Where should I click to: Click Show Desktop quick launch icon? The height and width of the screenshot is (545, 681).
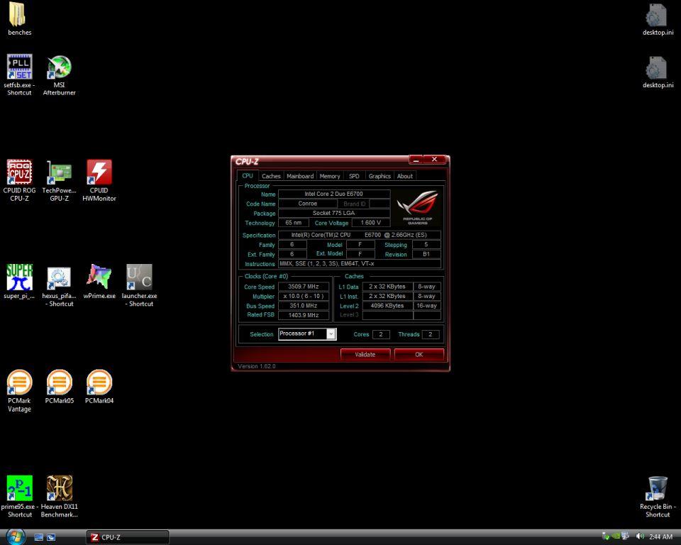pos(38,537)
